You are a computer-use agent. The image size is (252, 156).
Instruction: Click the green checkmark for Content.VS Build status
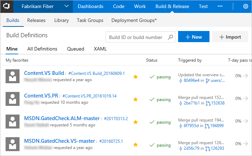click(x=152, y=77)
